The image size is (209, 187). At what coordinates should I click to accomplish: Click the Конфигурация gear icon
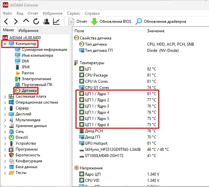[x=11, y=161]
